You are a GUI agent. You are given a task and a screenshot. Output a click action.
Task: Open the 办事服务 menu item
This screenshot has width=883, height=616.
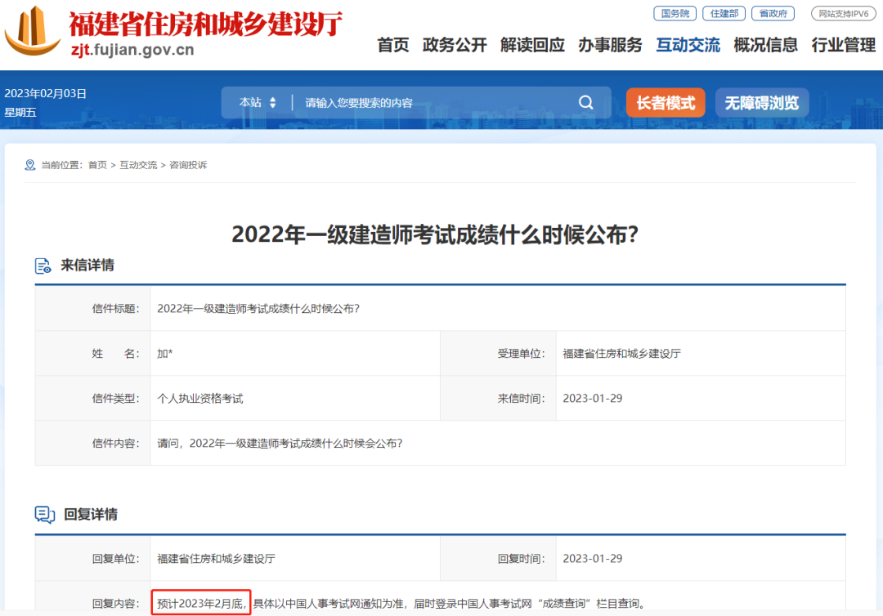[x=610, y=46]
